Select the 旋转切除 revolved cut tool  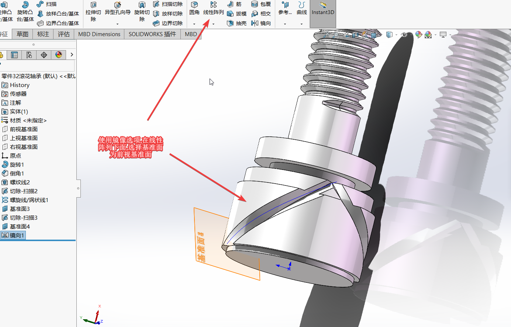pos(142,11)
